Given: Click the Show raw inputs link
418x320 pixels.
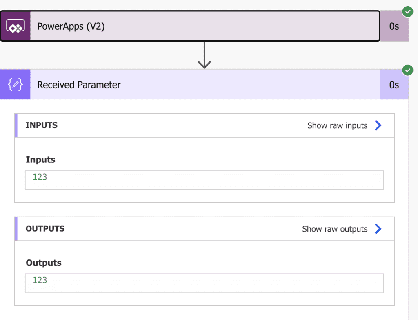Looking at the screenshot, I should 337,125.
